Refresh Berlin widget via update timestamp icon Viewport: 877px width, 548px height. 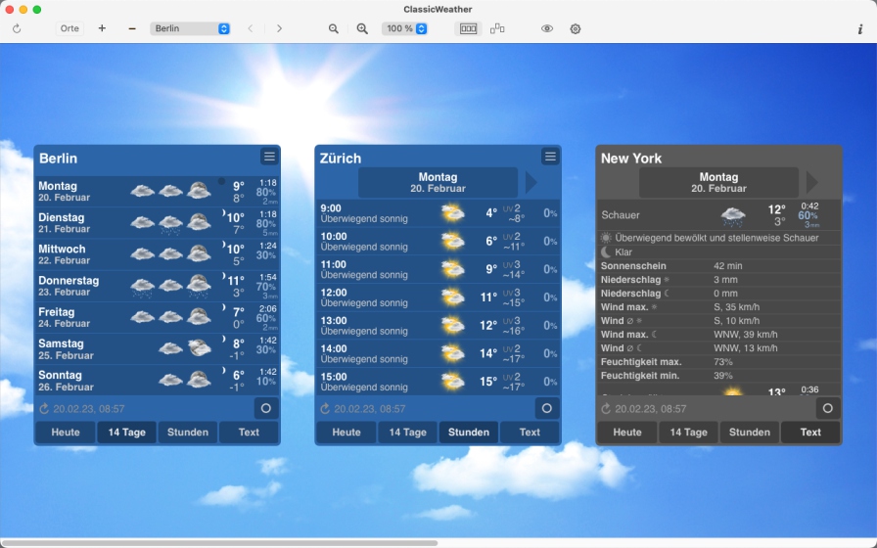pos(44,409)
